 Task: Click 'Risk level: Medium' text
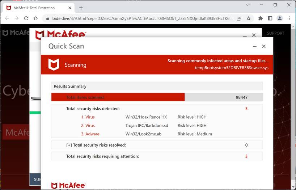click(195, 134)
